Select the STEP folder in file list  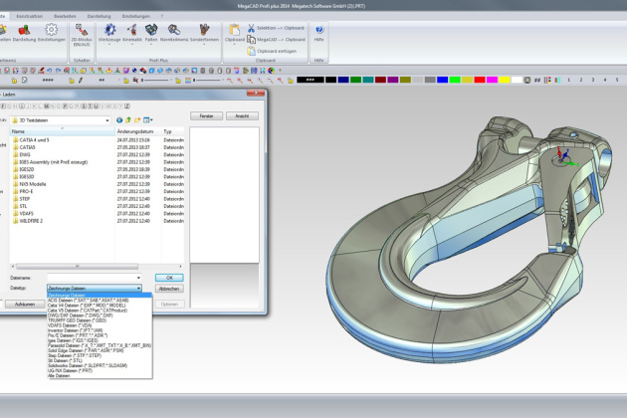tap(26, 199)
